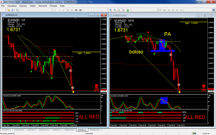Viewport: 216px width, 135px height.
Task: Click ALL RED label in M15 chart
Action: click(x=195, y=117)
